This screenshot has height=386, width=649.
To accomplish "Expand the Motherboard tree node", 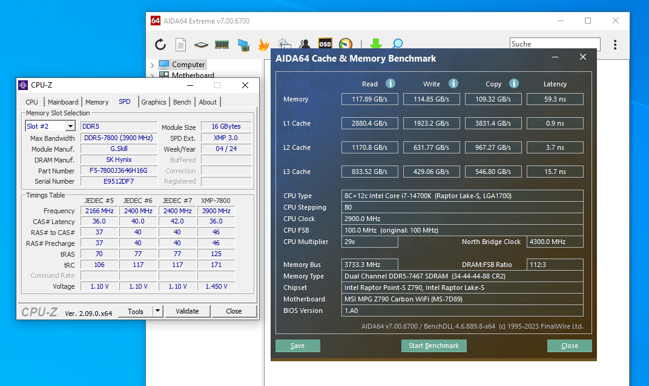I will [x=153, y=76].
